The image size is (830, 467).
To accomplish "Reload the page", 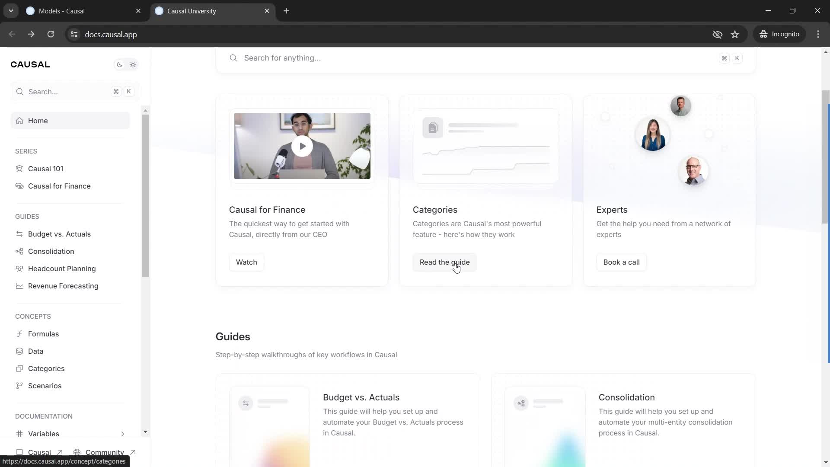I will (51, 34).
